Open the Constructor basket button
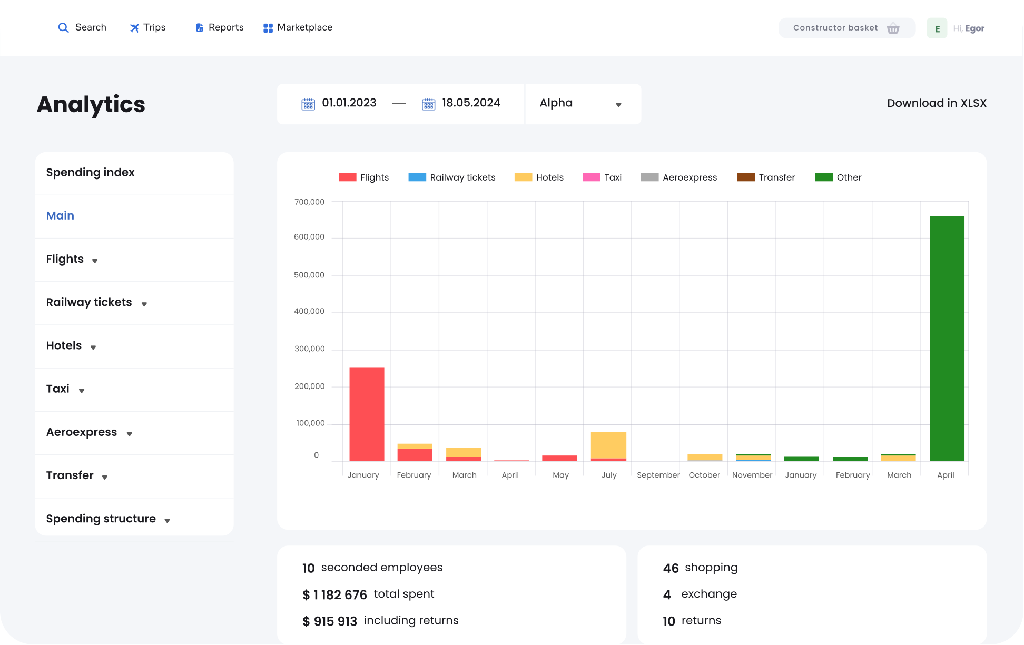This screenshot has width=1024, height=645. (835, 28)
